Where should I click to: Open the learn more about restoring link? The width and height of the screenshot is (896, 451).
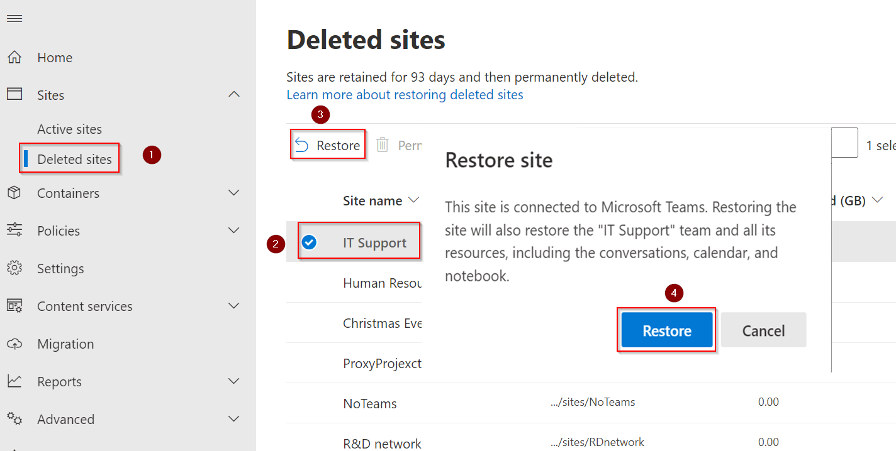[x=405, y=94]
